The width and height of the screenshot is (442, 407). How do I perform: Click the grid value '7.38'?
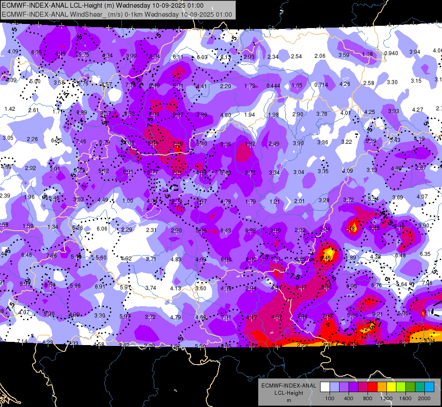coord(130,85)
